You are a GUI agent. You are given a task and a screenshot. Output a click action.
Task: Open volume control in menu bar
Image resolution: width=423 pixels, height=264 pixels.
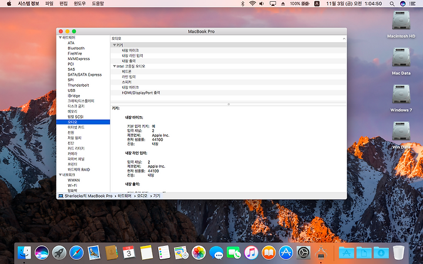pos(261,4)
